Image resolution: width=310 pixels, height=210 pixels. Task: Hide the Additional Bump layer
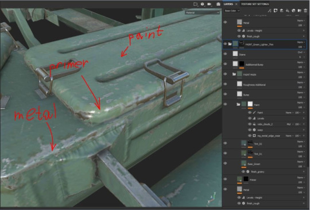[225, 64]
